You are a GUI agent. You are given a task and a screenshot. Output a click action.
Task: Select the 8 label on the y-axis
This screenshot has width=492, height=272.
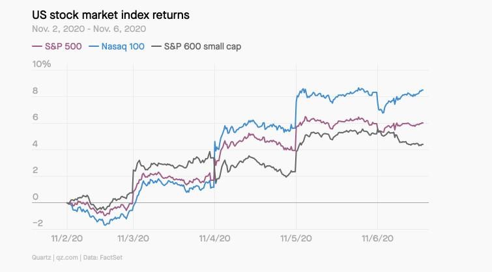[x=36, y=92]
